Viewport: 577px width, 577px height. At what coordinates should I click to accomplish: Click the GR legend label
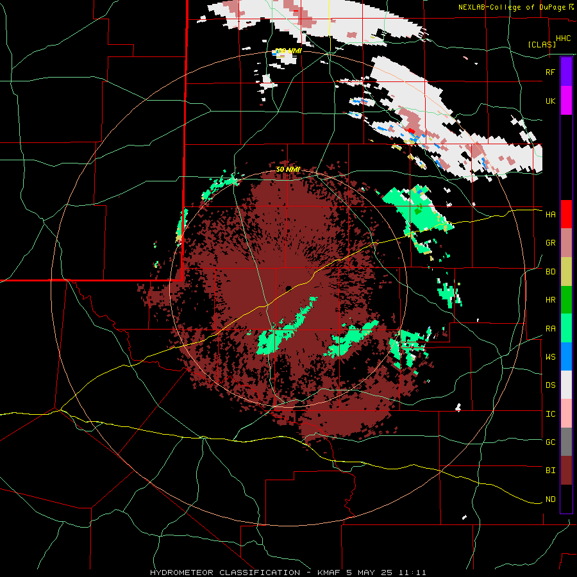coord(550,243)
